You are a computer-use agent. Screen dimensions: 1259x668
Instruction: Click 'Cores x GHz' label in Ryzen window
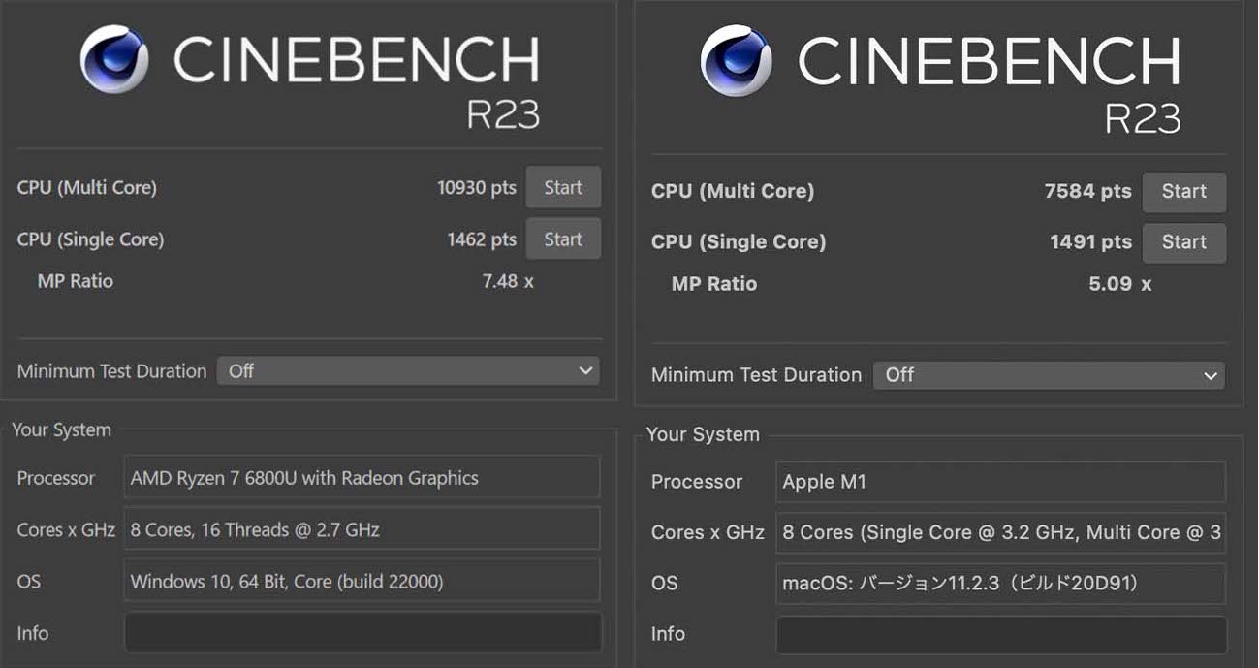[x=66, y=529]
